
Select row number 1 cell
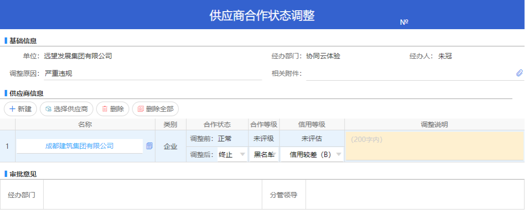(7, 146)
